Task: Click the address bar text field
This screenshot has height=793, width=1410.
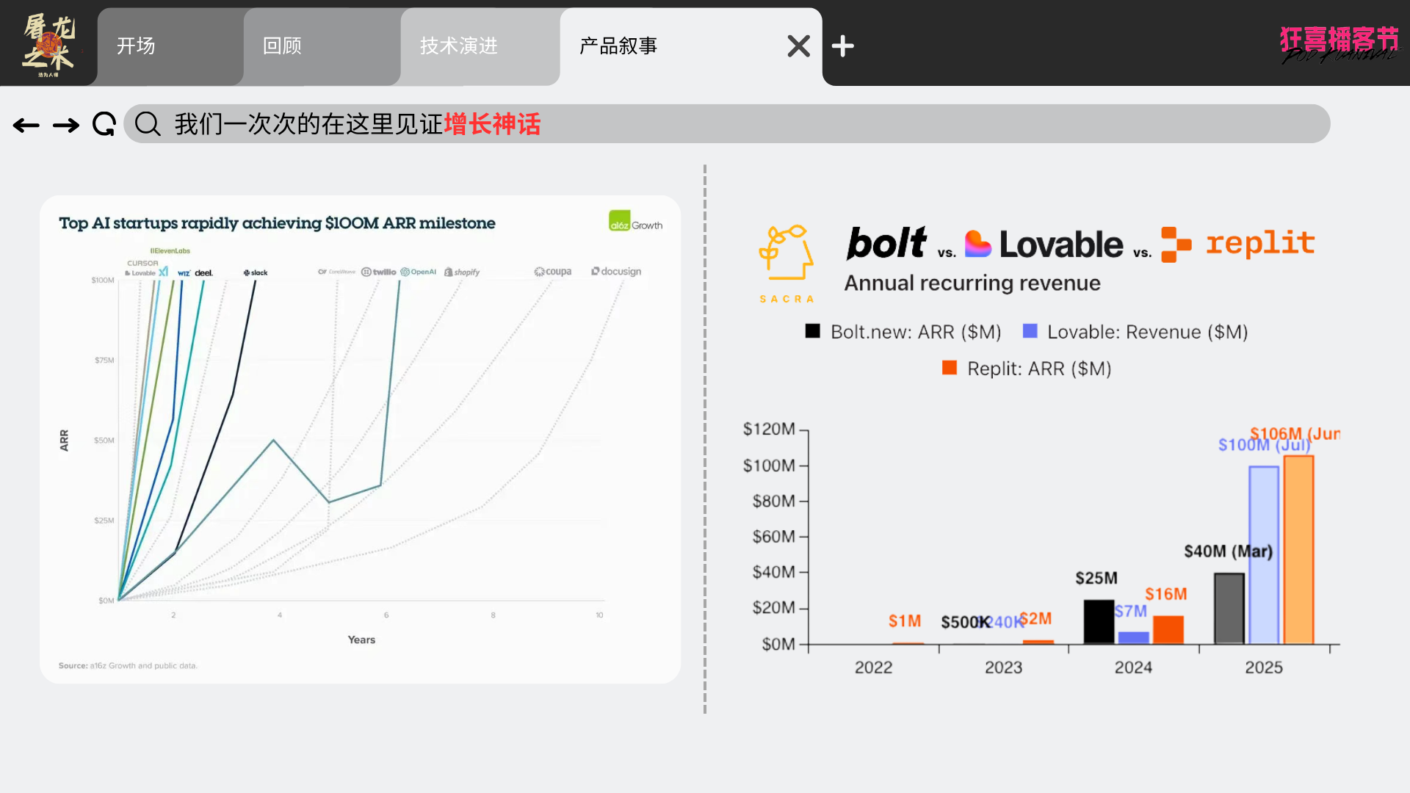Action: point(734,124)
